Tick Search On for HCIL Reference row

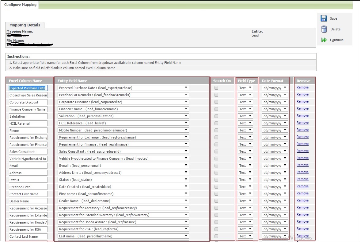pyautogui.click(x=216, y=123)
